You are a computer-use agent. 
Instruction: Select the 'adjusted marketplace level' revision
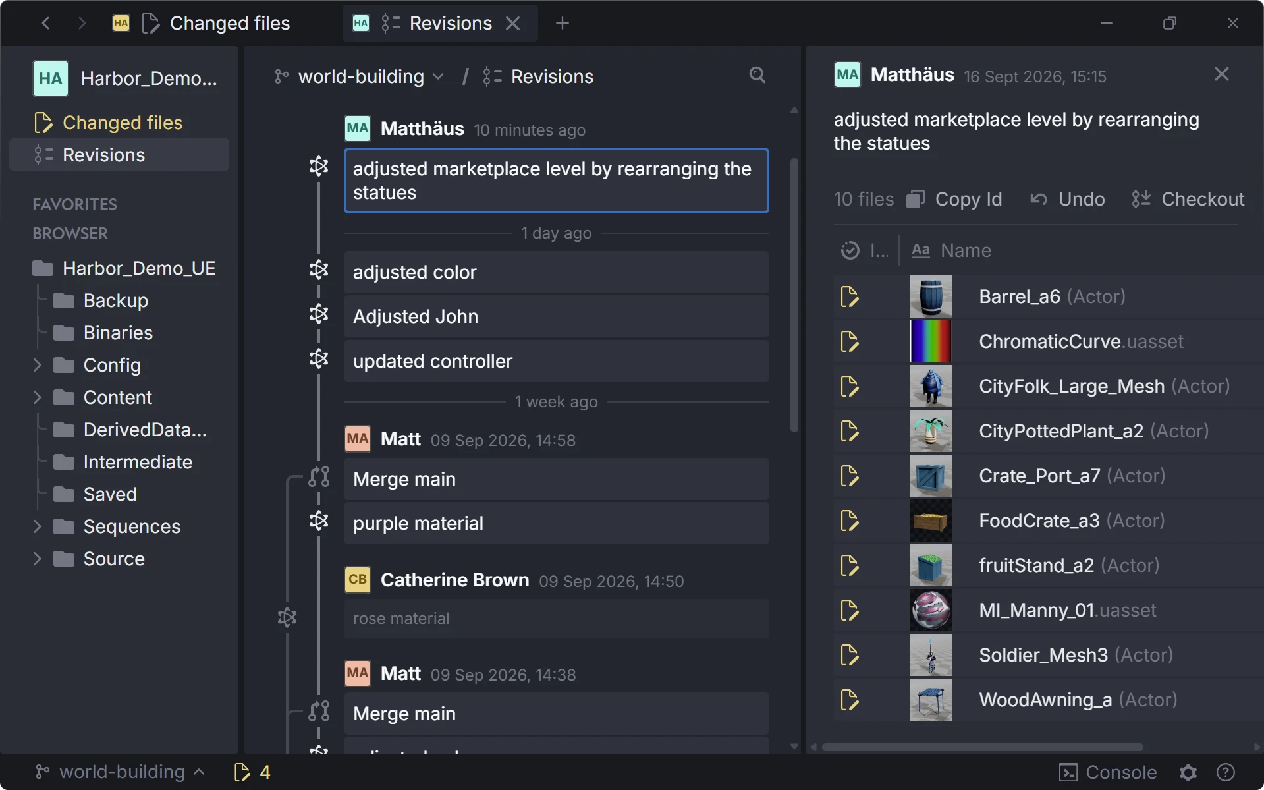[x=556, y=181]
